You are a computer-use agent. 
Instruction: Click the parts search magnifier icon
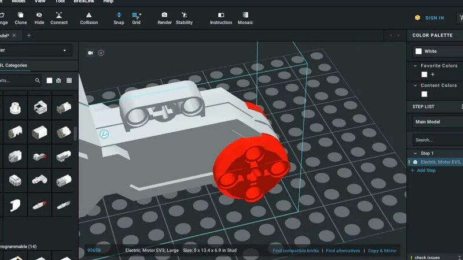pyautogui.click(x=37, y=80)
